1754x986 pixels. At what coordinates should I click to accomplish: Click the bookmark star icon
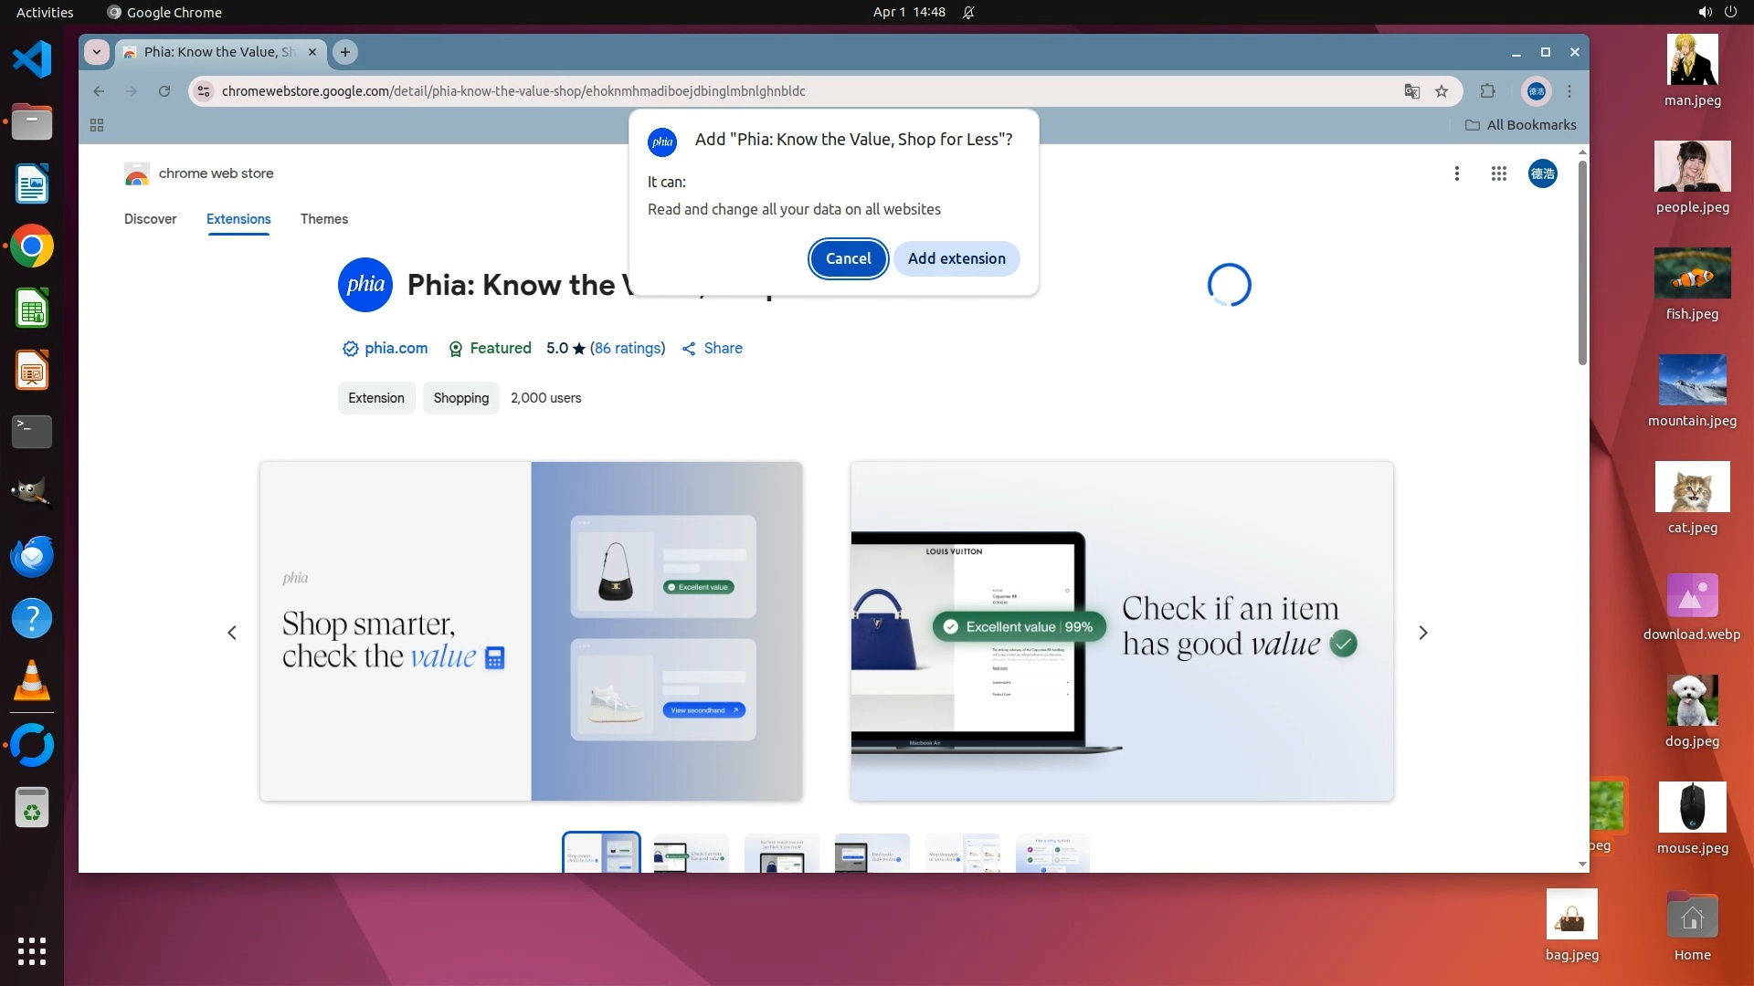click(1442, 91)
